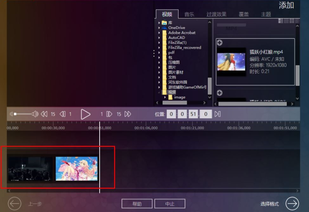This screenshot has width=309, height=212.
Task: Open the 视频 tab
Action: (x=167, y=14)
